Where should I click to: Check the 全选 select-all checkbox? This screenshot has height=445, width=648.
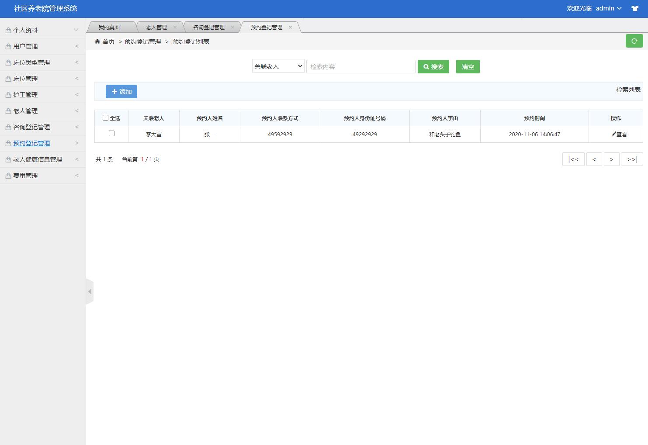105,117
